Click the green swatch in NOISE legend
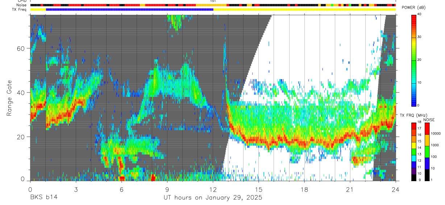Image resolution: width=445 pixels, height=205 pixels. 427,151
